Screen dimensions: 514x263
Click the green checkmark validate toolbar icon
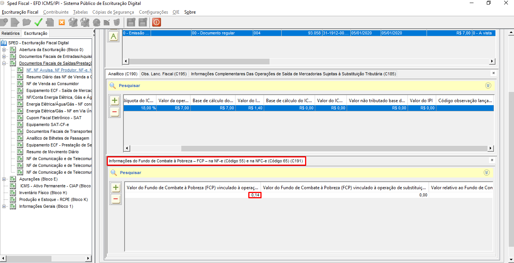point(38,22)
